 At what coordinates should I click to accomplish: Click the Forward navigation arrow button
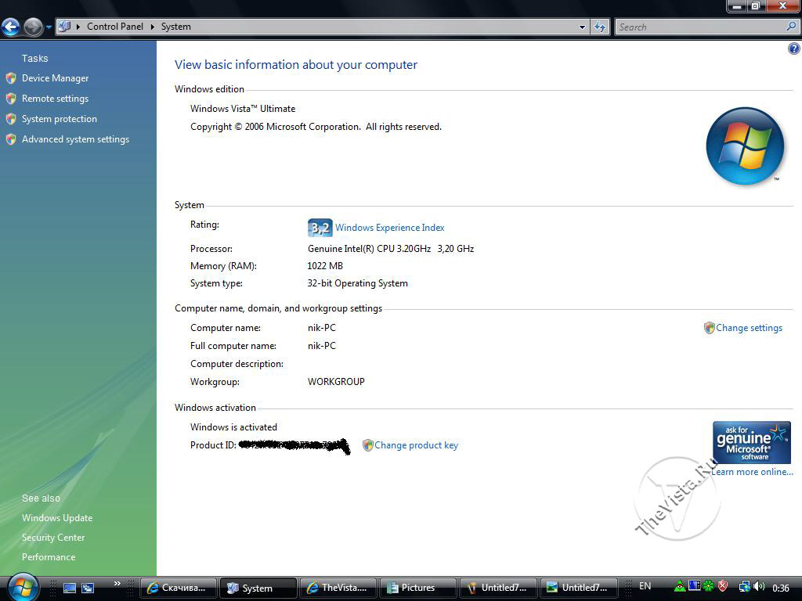(33, 27)
